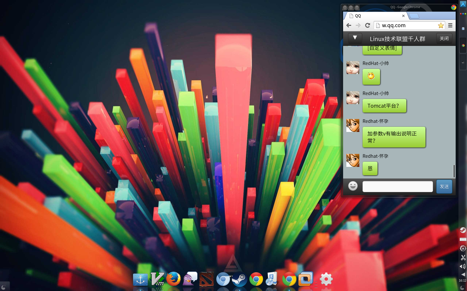Open volume control in system tray
467x291 pixels.
(x=463, y=266)
